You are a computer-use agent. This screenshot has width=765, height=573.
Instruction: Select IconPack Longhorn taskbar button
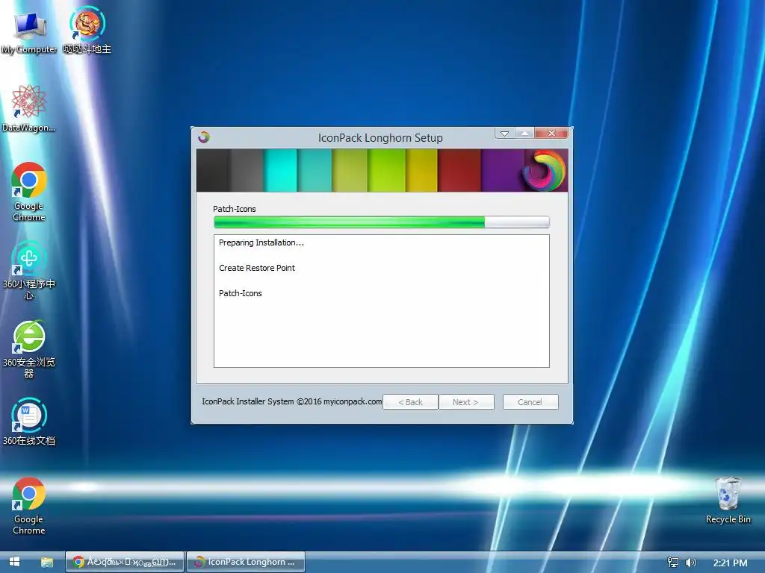tap(246, 562)
